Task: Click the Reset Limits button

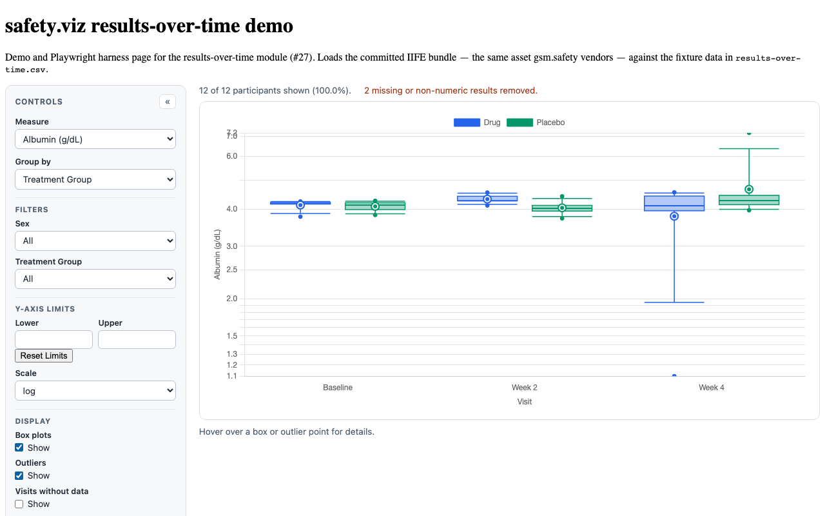Action: pos(44,355)
